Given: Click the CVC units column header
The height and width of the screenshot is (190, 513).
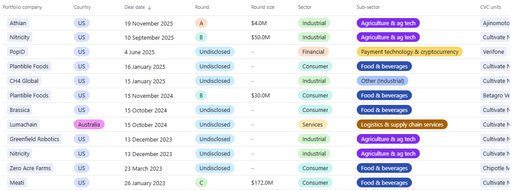Looking at the screenshot, I should point(490,7).
